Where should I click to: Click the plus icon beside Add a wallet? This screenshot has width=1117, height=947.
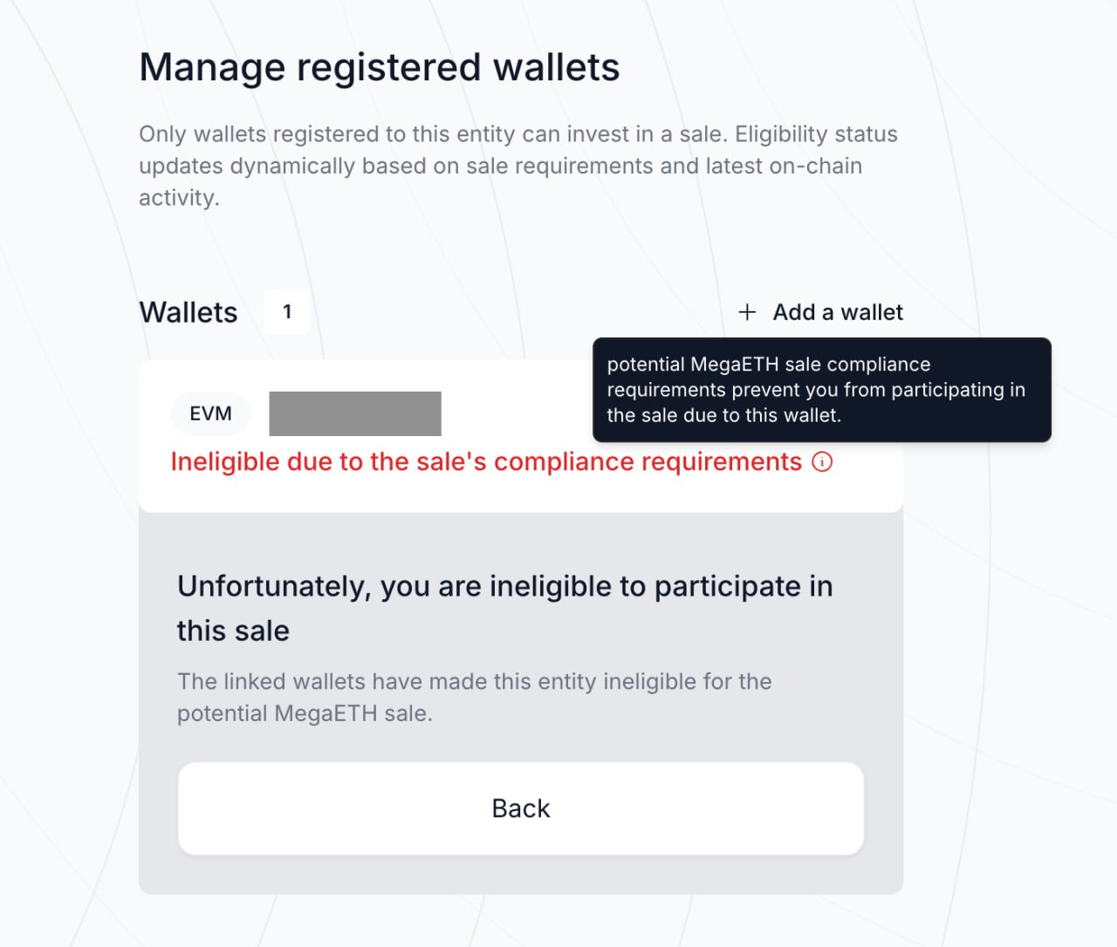tap(747, 312)
